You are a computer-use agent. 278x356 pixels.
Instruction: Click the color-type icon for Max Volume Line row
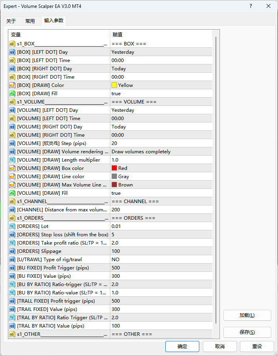(12, 185)
